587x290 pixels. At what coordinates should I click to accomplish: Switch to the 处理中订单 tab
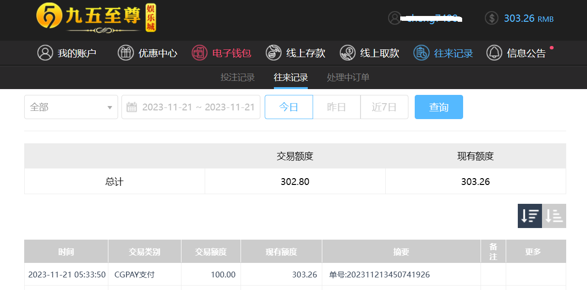(x=348, y=77)
